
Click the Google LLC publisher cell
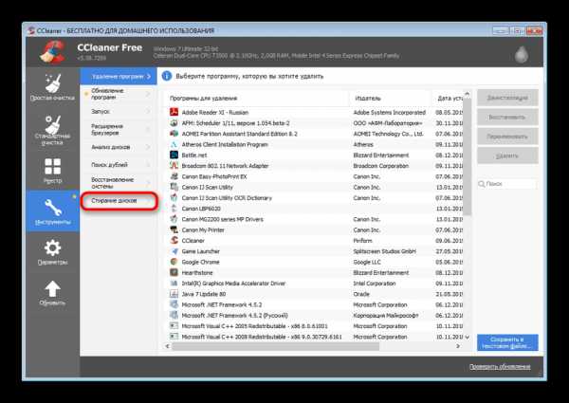point(367,262)
